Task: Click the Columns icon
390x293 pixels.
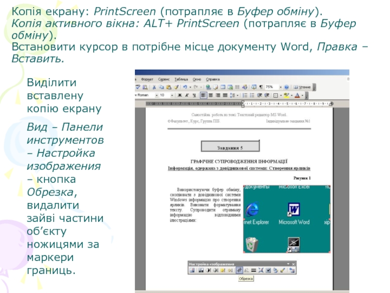Action: pos(237,87)
